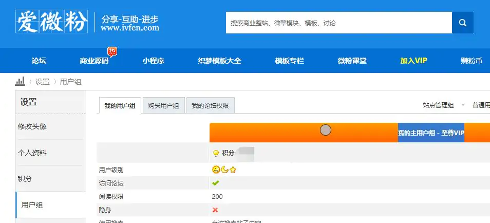This screenshot has height=223, width=490.
Task: Click the lightbulb icon beside 积分
Action: (216, 153)
